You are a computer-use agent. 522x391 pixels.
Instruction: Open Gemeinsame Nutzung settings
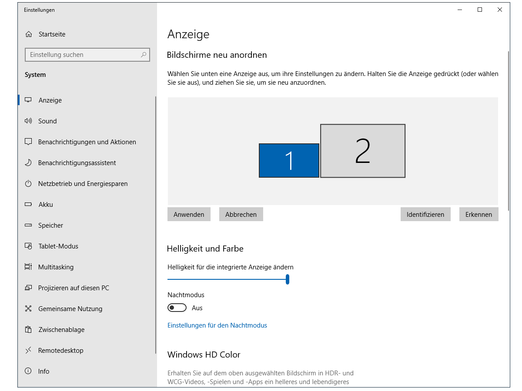(x=70, y=309)
